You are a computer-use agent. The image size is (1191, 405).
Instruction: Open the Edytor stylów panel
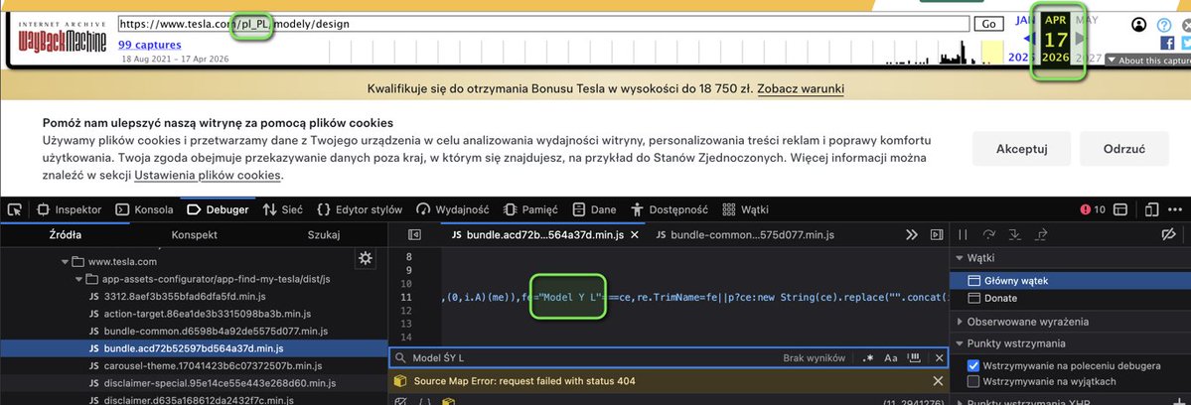coord(360,209)
